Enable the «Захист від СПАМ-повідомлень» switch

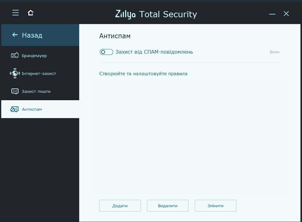106,52
